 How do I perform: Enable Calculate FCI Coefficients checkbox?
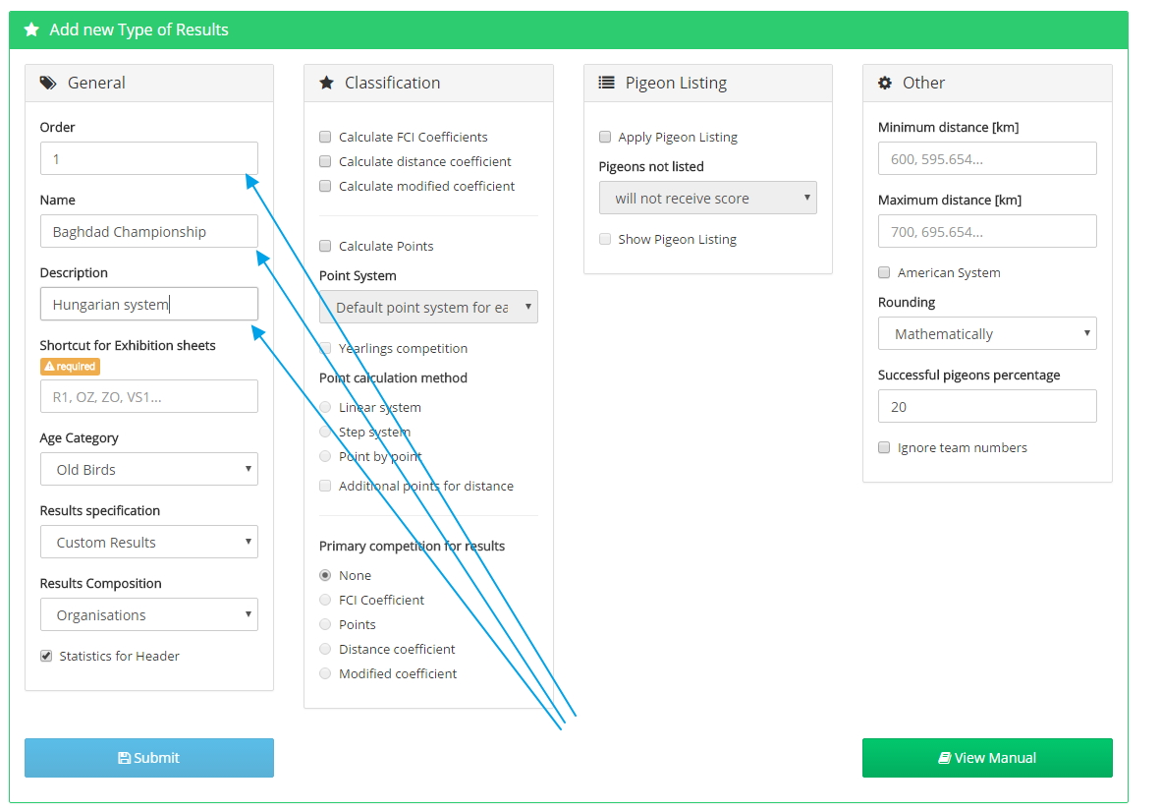coord(325,138)
